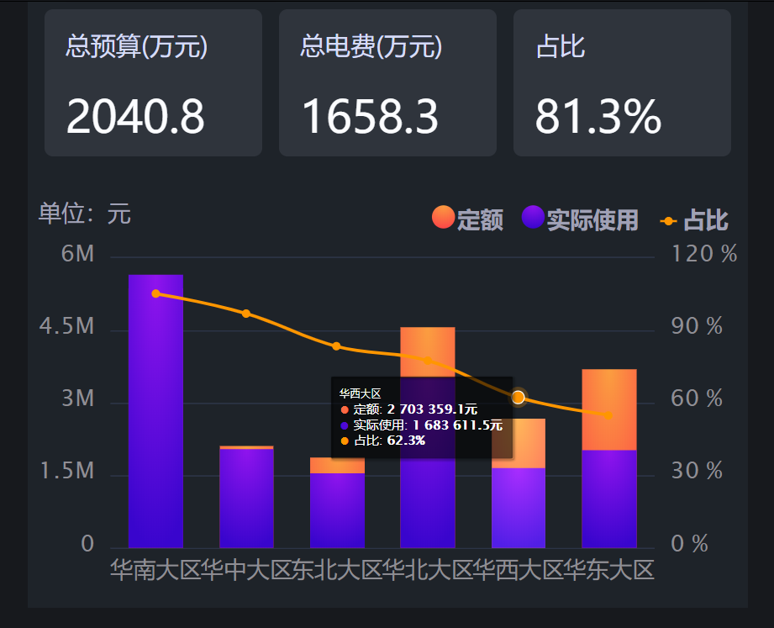The height and width of the screenshot is (628, 774).
Task: Toggle the 定额 legend series
Action: [x=467, y=219]
